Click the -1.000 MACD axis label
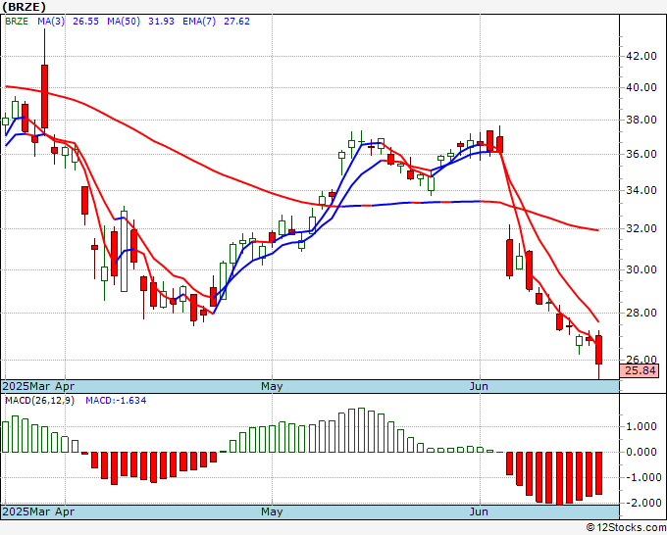This screenshot has height=535, width=667. pos(641,477)
